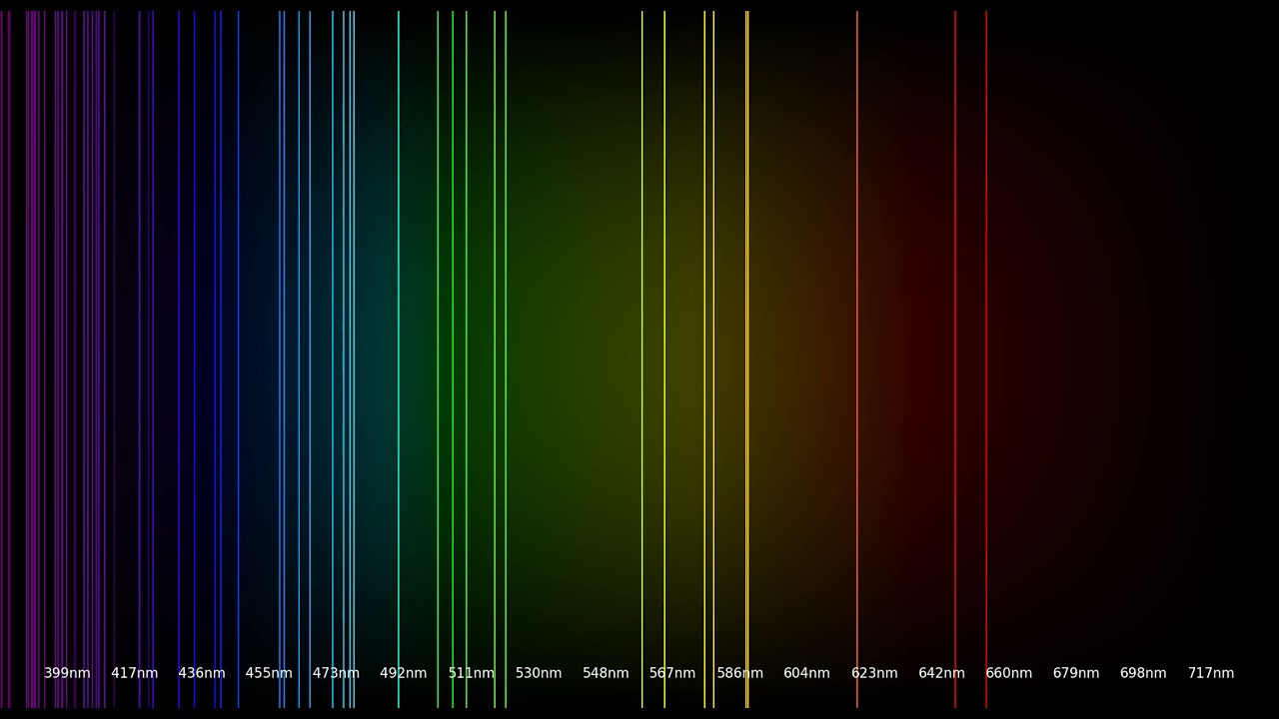The image size is (1279, 719).
Task: Click the 660nm wavelength label
Action: [x=1008, y=673]
